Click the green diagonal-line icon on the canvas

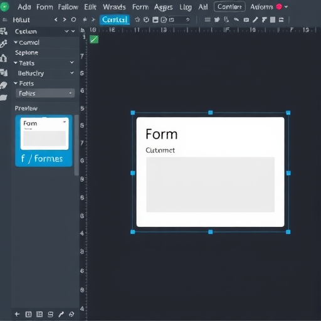pyautogui.click(x=94, y=39)
